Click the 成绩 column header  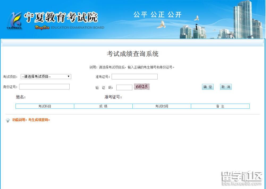(103, 106)
